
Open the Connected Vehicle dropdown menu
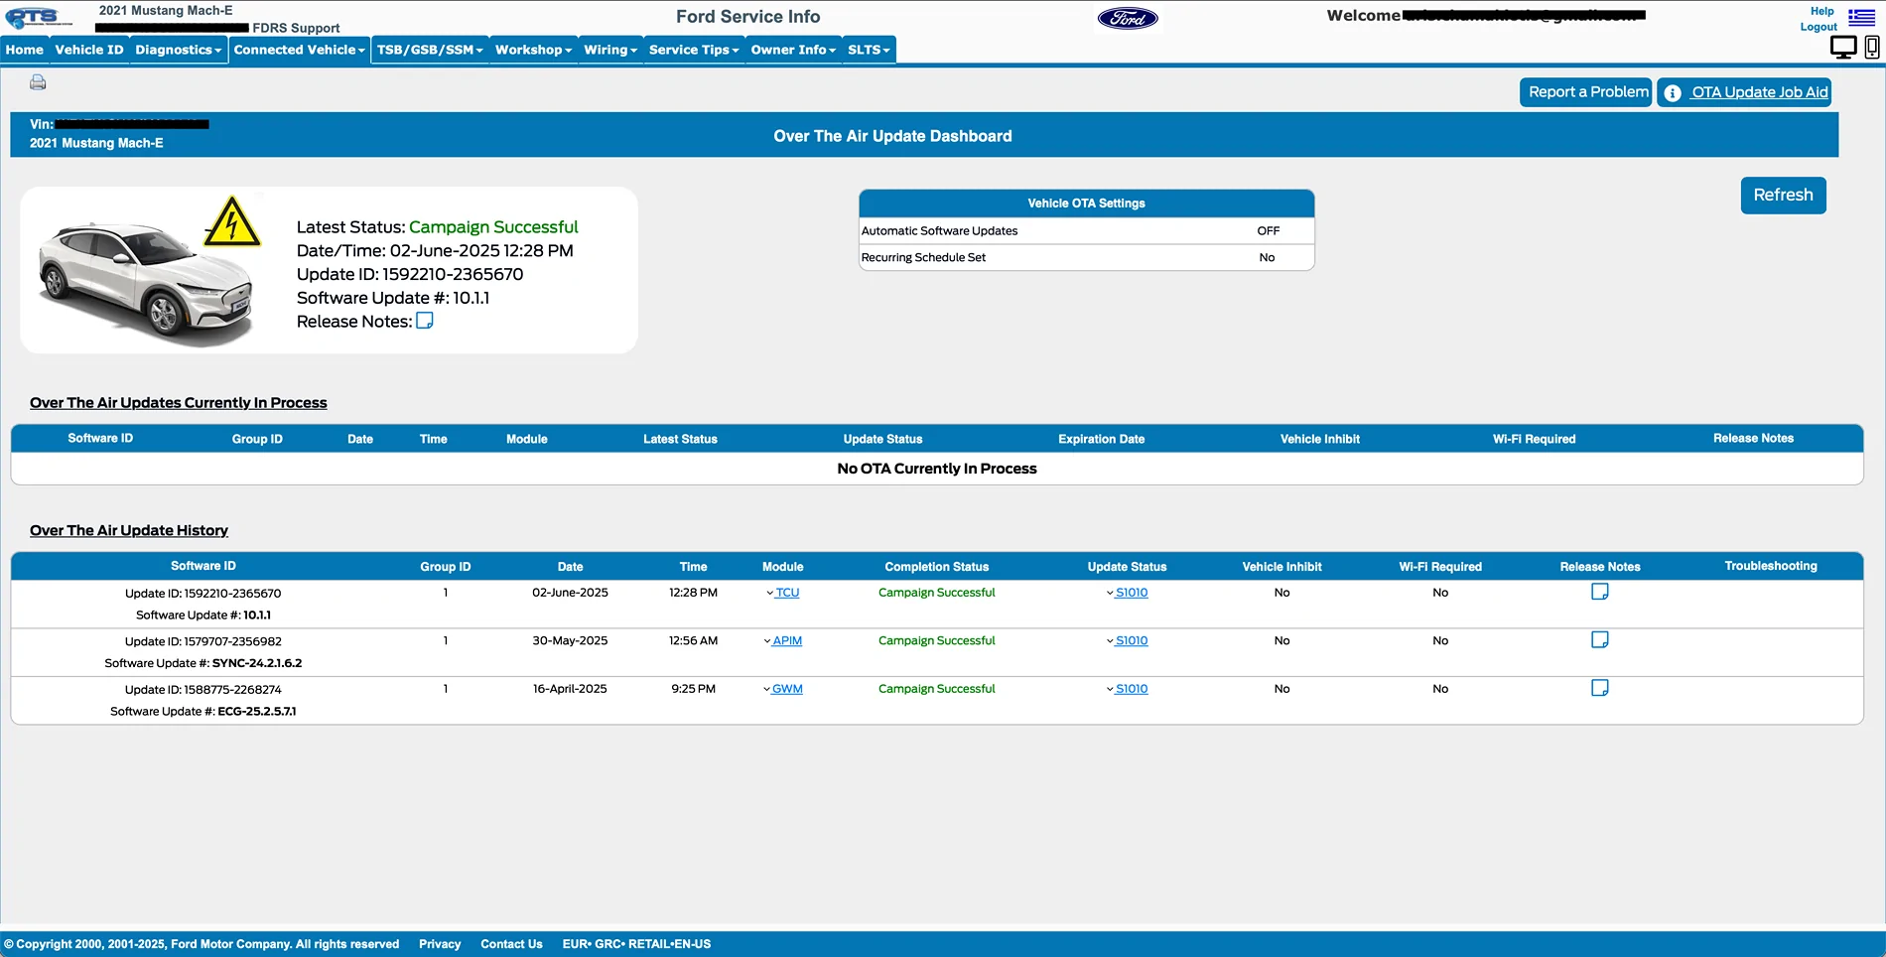coord(300,50)
